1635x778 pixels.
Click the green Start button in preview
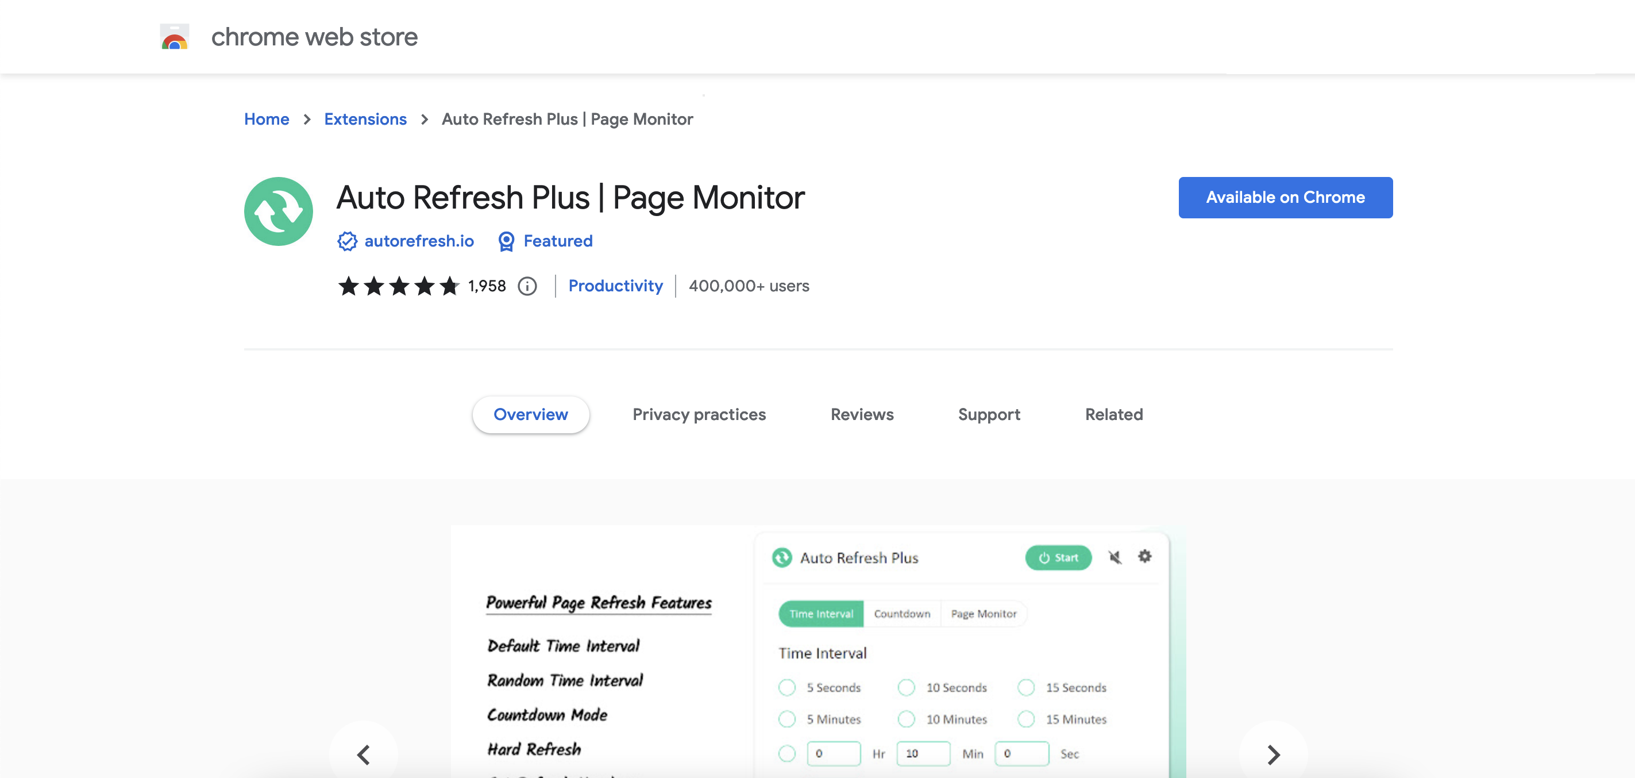(x=1058, y=557)
